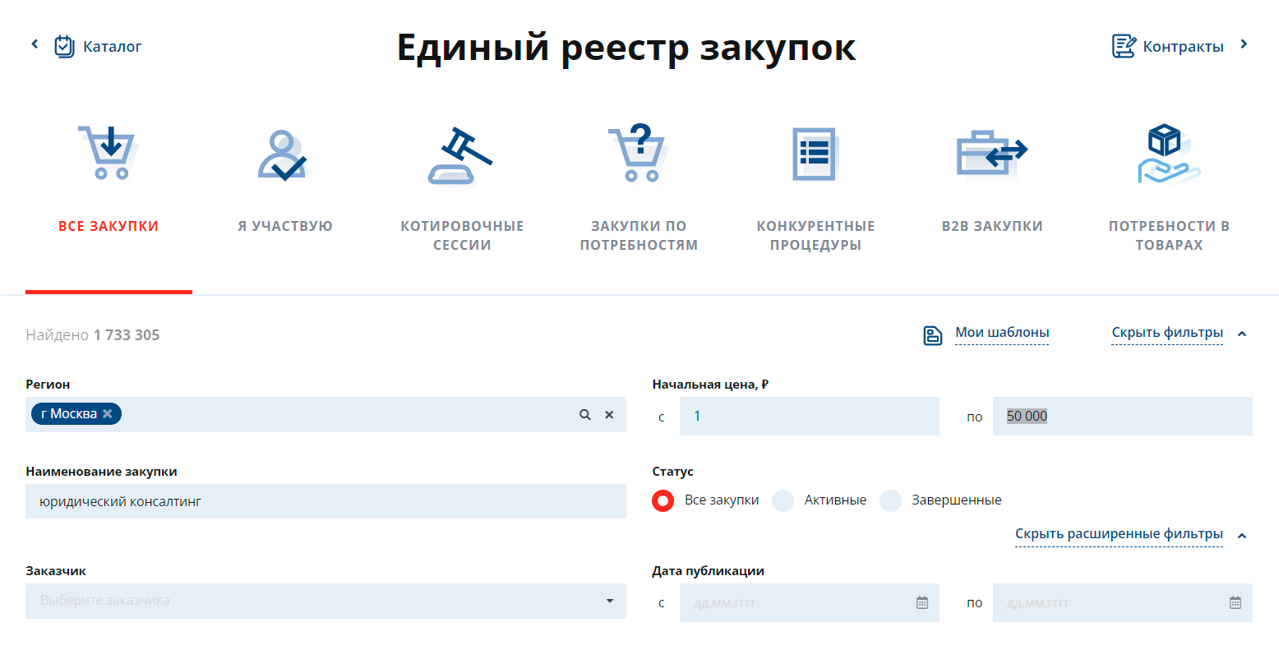
Task: Open calendar for publication start date
Action: point(922,602)
